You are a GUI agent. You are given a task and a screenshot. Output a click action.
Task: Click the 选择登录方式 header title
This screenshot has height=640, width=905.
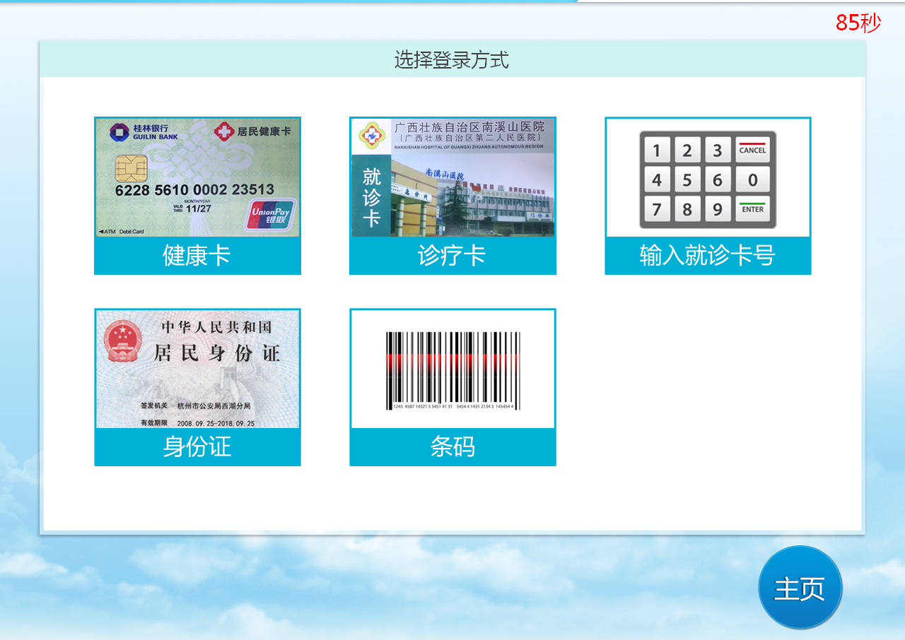coord(452,60)
